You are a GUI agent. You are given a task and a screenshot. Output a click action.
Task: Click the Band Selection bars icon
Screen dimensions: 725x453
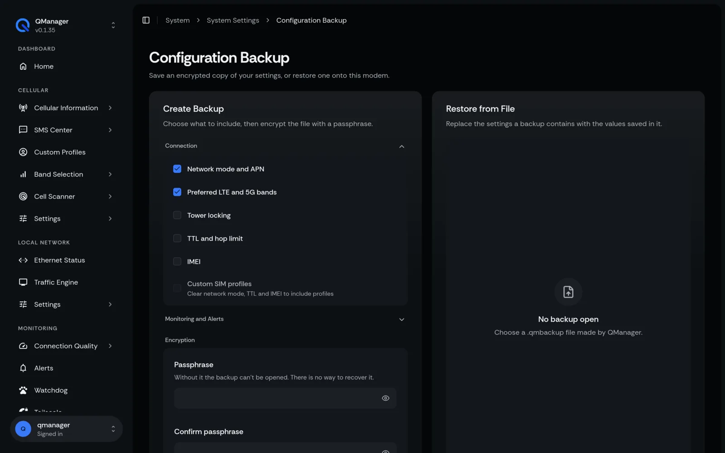click(23, 174)
